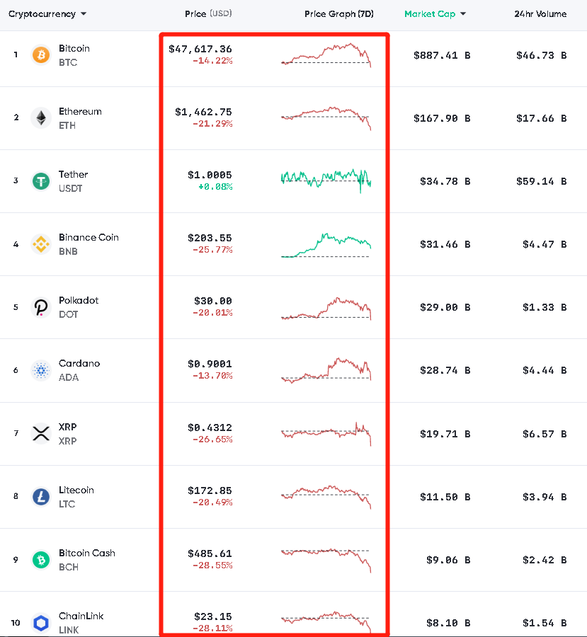Open the Bitcoin name link
The image size is (587, 637).
(x=74, y=49)
